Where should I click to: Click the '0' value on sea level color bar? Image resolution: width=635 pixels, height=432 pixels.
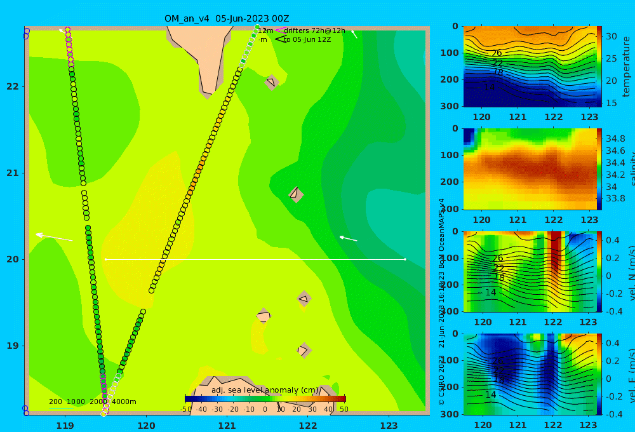265,409
